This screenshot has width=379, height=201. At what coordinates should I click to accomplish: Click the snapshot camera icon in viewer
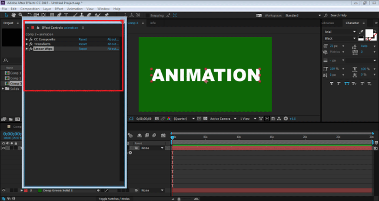coord(157,119)
